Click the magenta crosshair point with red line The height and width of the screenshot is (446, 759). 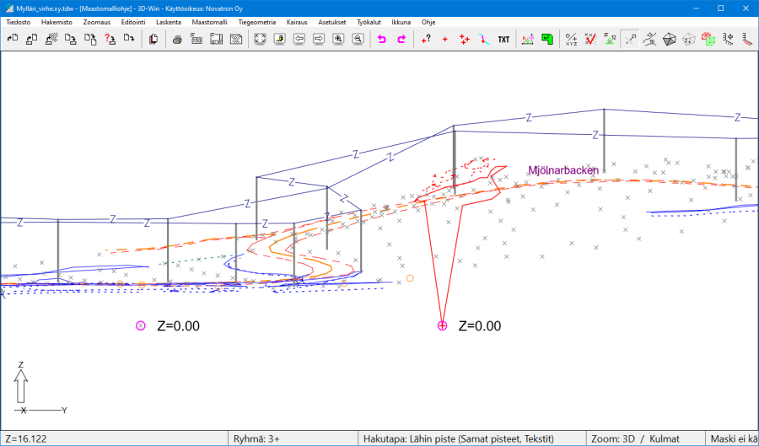(x=442, y=326)
